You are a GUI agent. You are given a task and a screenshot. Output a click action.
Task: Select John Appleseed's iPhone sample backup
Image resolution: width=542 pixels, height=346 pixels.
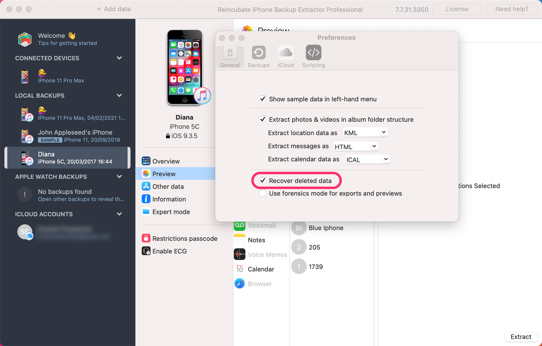point(67,136)
